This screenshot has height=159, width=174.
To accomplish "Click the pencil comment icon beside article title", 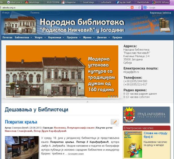I will [115, 122].
